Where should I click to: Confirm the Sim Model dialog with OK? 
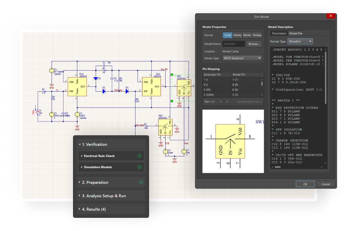305,184
